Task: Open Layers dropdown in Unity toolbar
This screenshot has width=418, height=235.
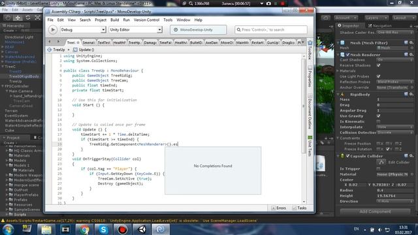Action: point(376,18)
